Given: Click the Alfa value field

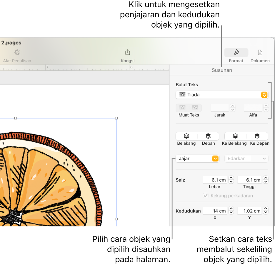Looking at the screenshot, I should pyautogui.click(x=253, y=108).
